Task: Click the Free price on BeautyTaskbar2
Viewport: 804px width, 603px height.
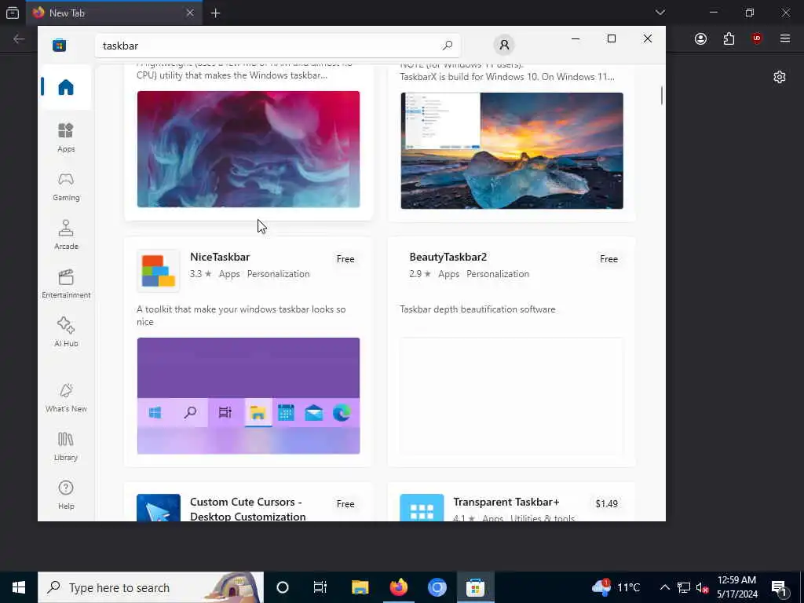Action: (608, 259)
